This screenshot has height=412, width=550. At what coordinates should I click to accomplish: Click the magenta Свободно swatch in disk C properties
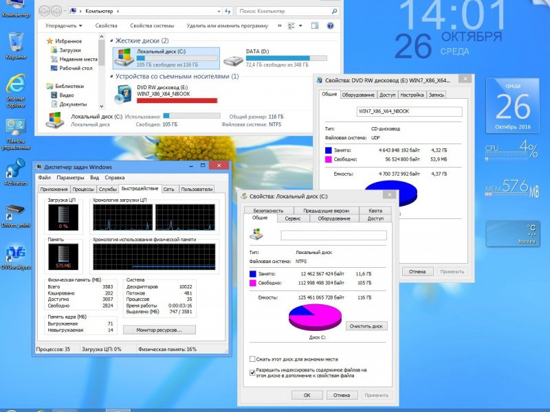252,283
